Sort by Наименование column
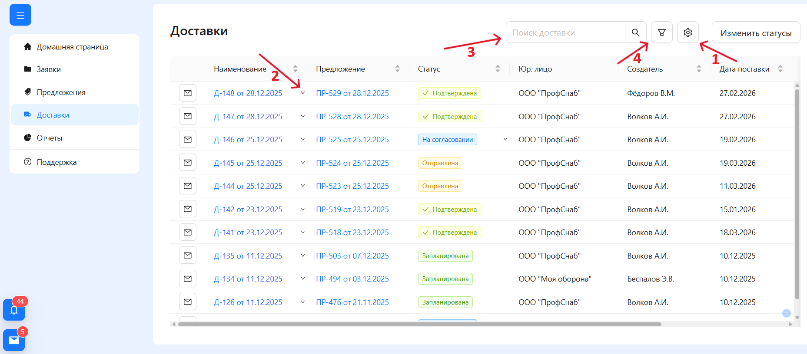This screenshot has height=354, width=807. (295, 69)
